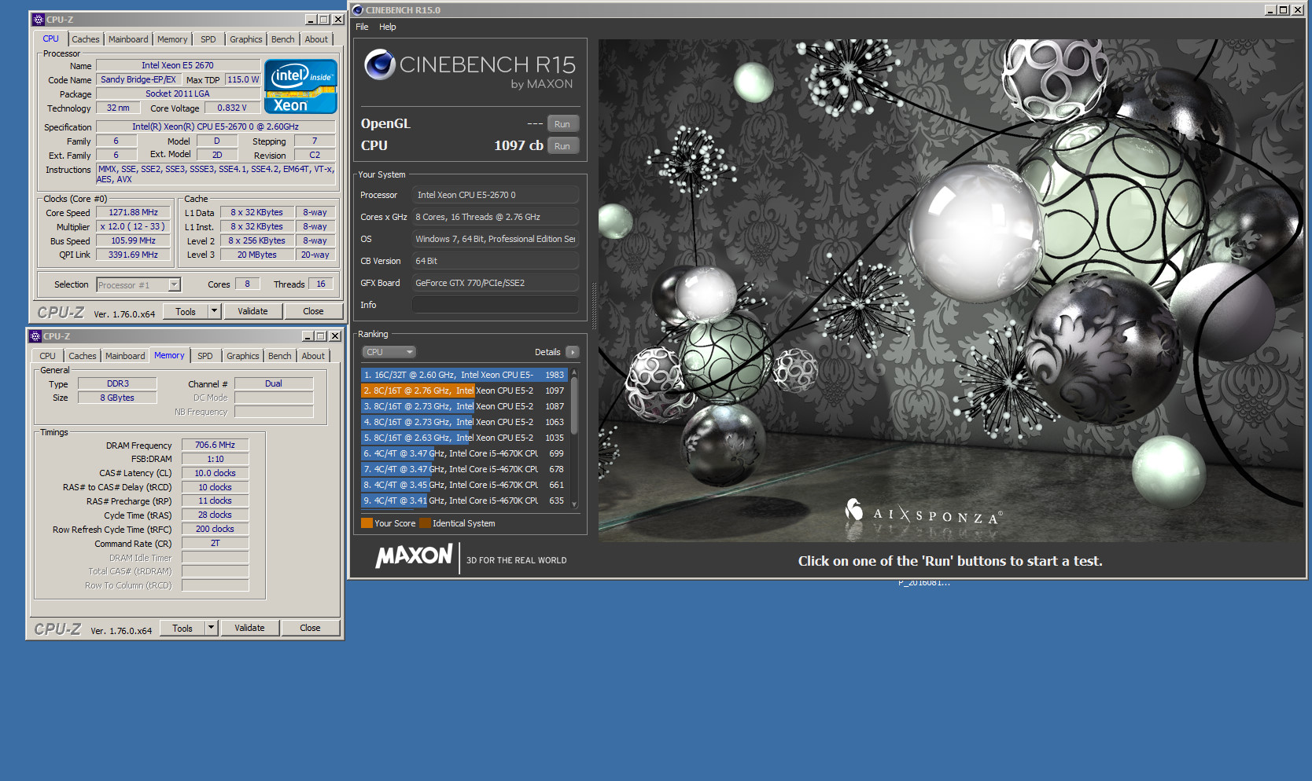Click Validate in Memory CPU-Z window

(x=250, y=628)
